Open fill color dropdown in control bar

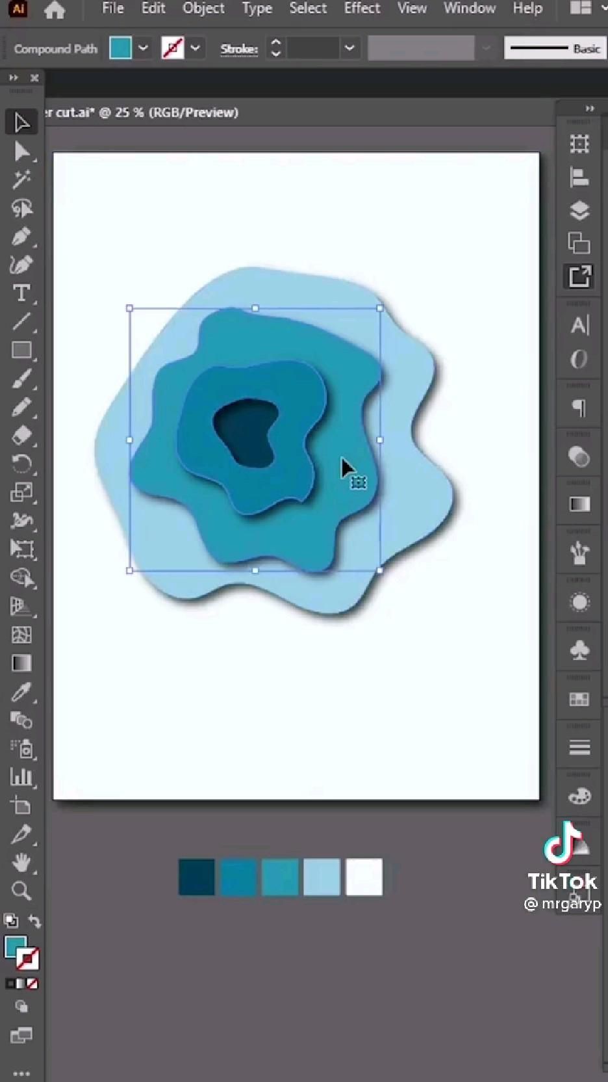coord(143,48)
